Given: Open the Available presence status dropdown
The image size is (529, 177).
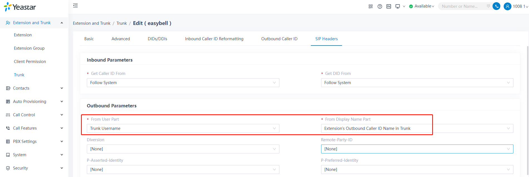Looking at the screenshot, I should pos(424,6).
